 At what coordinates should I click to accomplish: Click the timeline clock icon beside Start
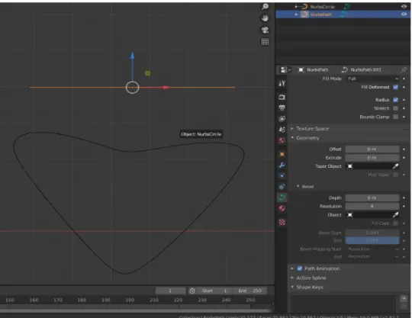pos(192,291)
